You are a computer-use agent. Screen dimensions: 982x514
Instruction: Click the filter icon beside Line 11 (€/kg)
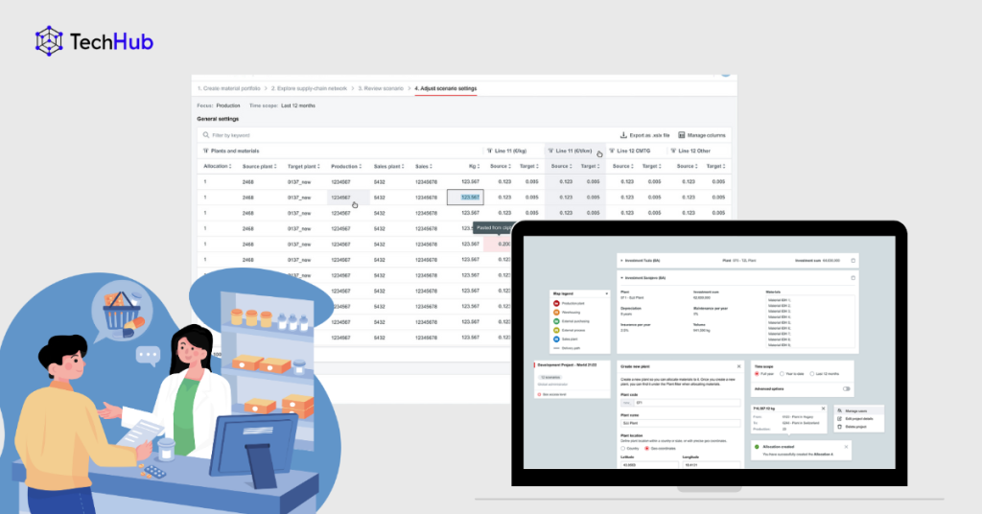tap(489, 151)
